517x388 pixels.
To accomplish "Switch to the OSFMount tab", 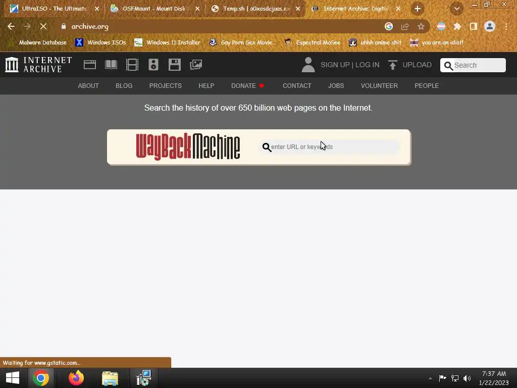I will tap(155, 9).
